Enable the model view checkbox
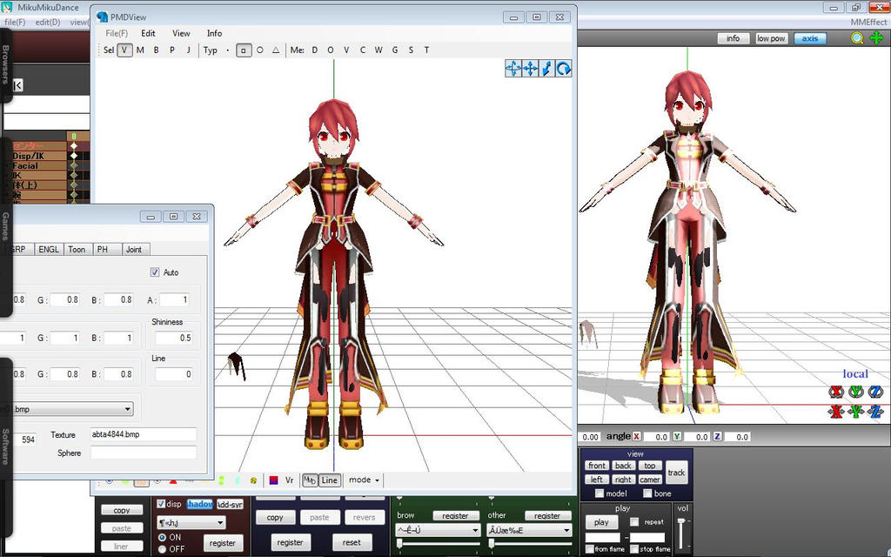This screenshot has height=557, width=891. 599,493
